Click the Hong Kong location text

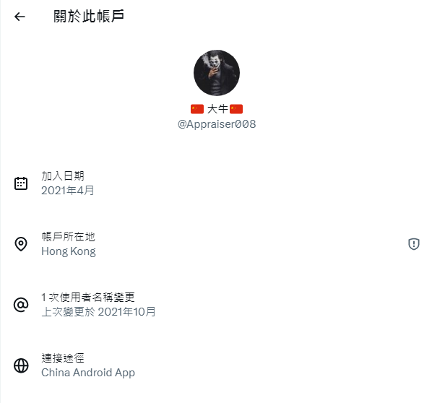[69, 251]
